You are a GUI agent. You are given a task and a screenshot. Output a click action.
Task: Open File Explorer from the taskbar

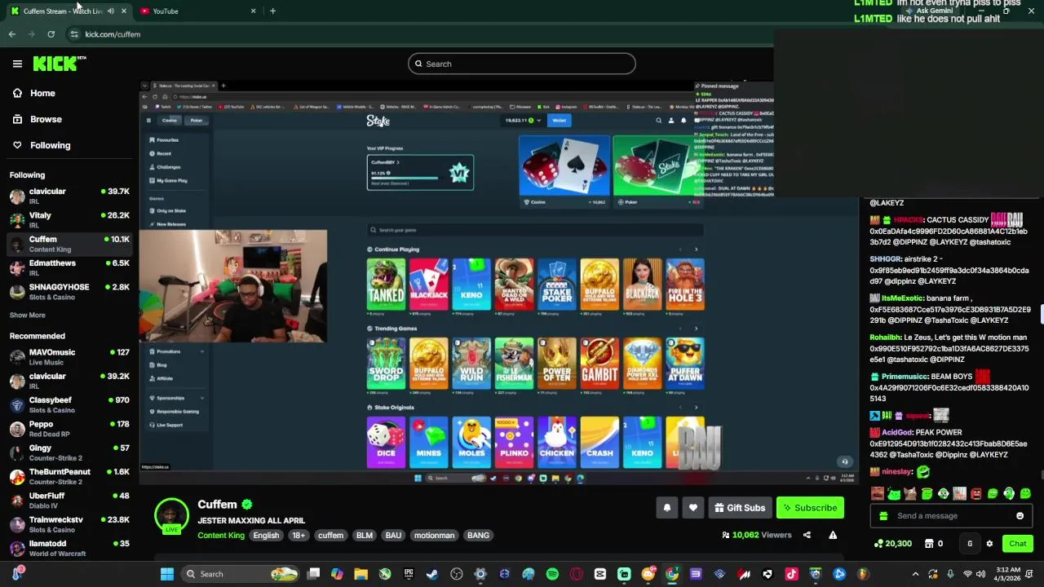point(361,574)
